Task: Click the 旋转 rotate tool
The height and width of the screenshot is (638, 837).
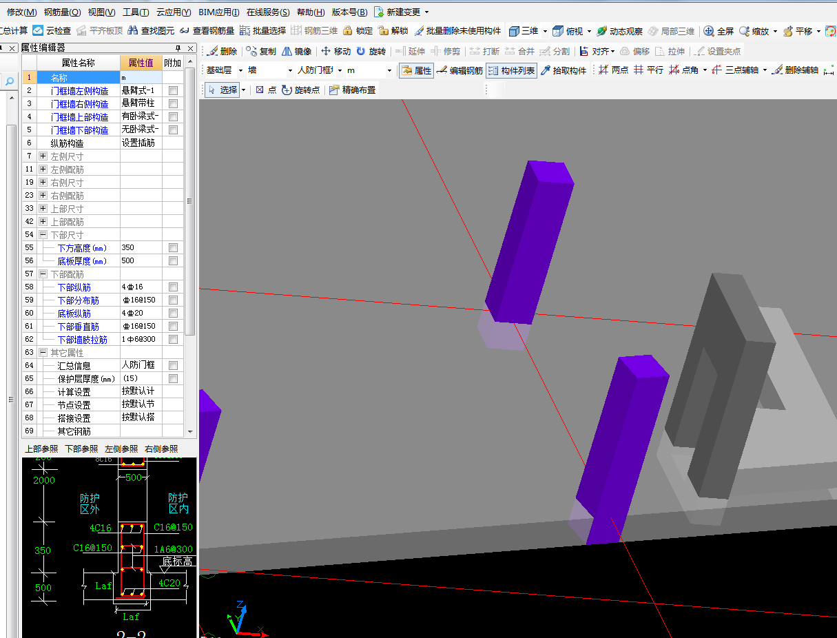Action: coord(371,51)
